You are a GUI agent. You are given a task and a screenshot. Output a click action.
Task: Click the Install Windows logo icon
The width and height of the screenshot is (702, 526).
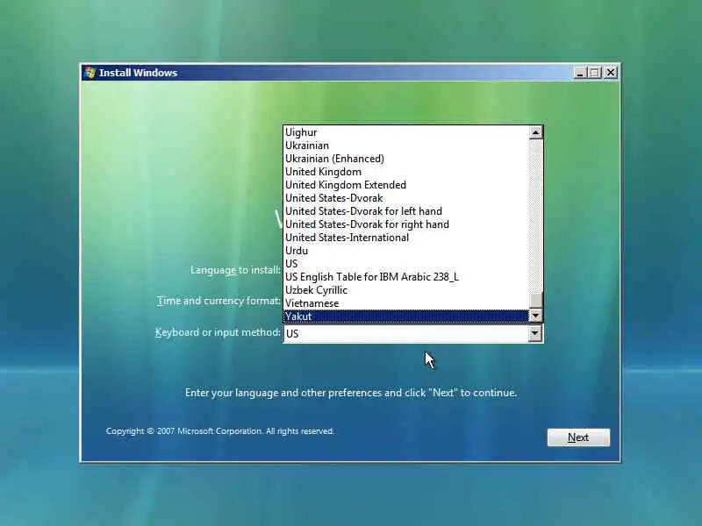[x=90, y=73]
